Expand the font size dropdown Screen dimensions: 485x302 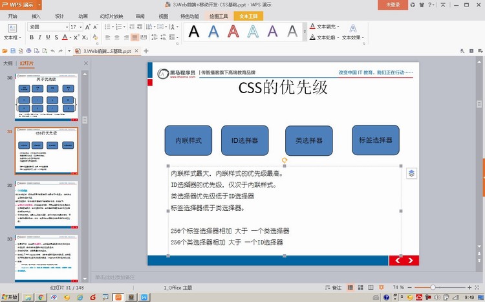[x=80, y=27]
